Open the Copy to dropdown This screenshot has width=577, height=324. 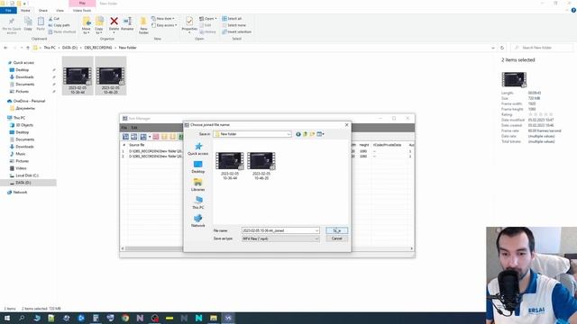click(99, 26)
